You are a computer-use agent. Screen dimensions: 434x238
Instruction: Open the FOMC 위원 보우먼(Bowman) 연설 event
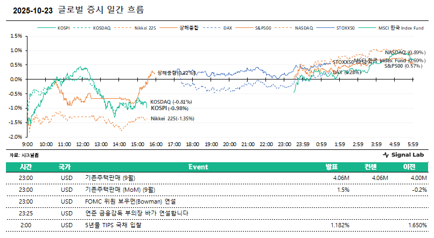tap(131, 201)
